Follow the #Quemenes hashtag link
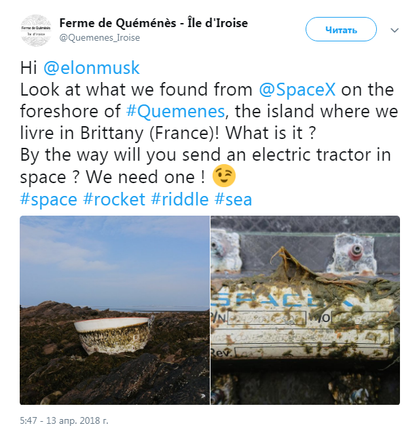The width and height of the screenshot is (419, 434). coord(175,111)
